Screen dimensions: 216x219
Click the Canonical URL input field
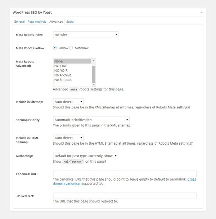(125, 174)
